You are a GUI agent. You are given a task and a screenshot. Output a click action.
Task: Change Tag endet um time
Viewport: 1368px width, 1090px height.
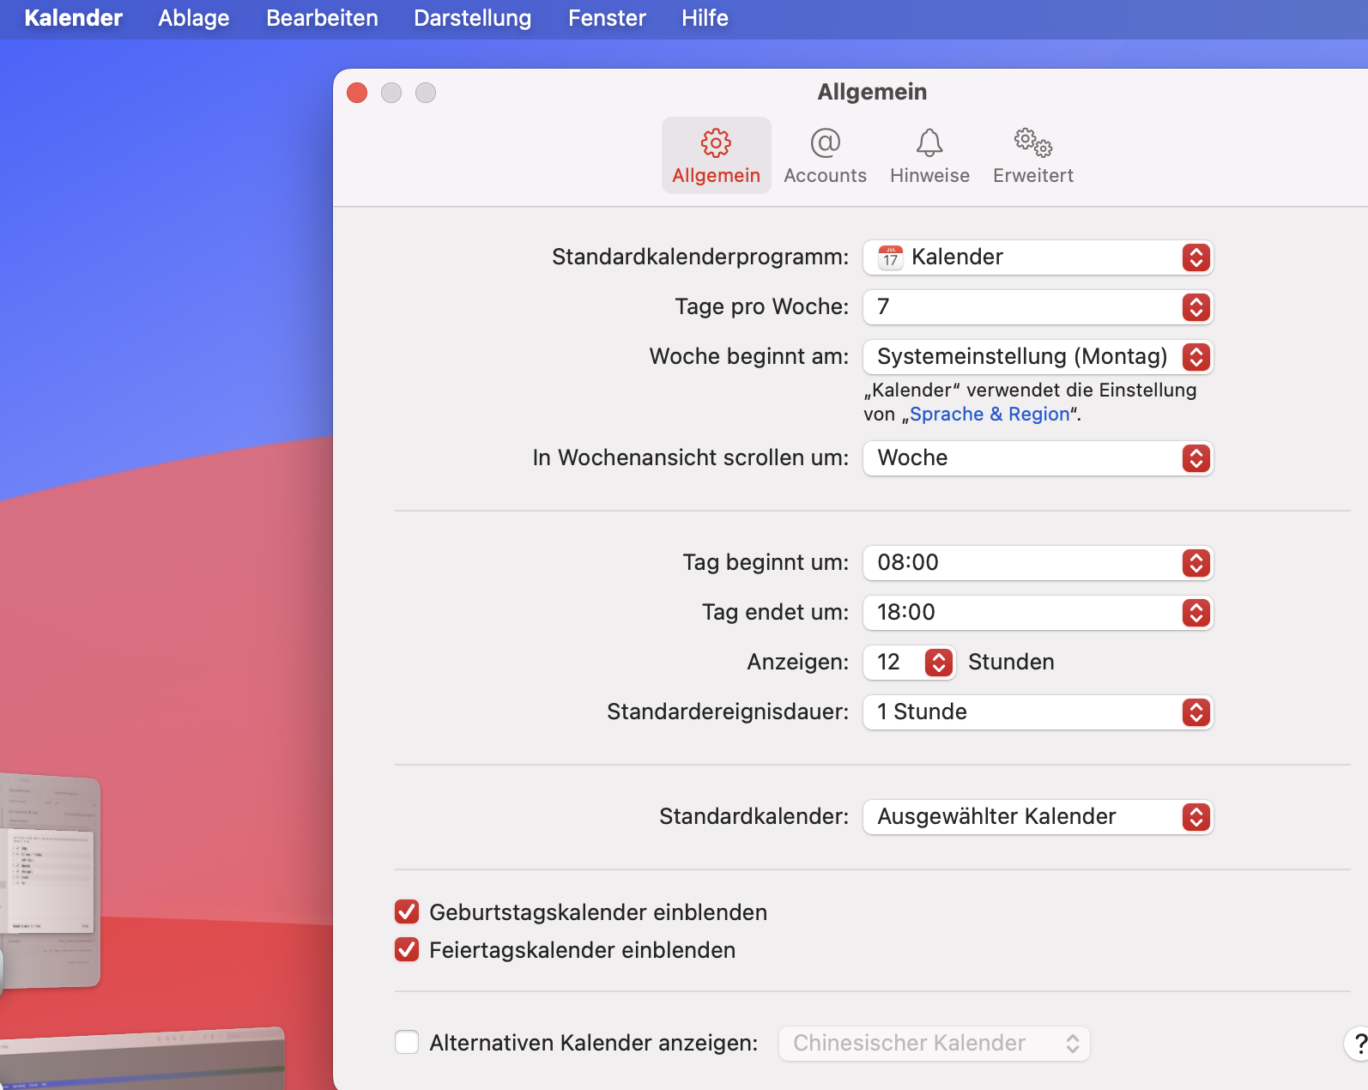click(1038, 613)
